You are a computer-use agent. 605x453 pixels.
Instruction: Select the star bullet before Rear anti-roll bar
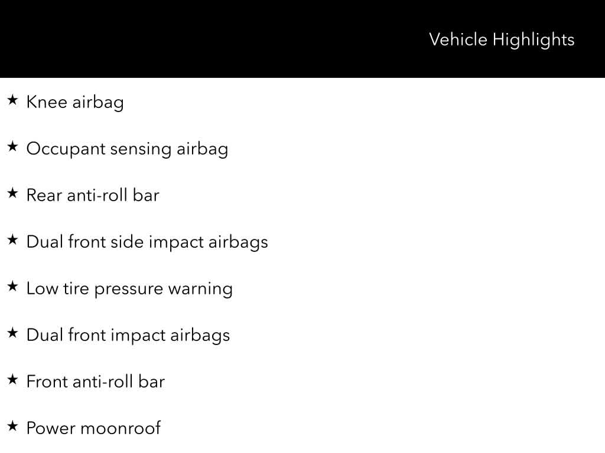[12, 194]
